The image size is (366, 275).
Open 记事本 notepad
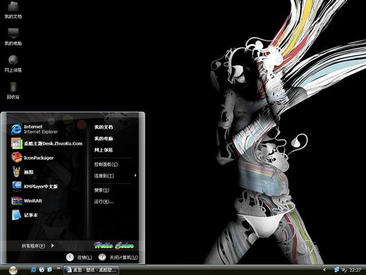(x=24, y=215)
